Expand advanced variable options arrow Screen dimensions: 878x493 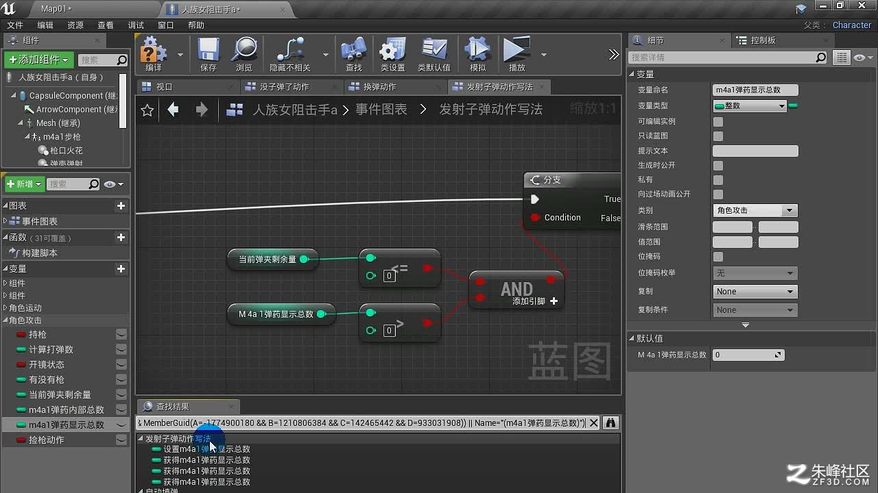pyautogui.click(x=746, y=325)
